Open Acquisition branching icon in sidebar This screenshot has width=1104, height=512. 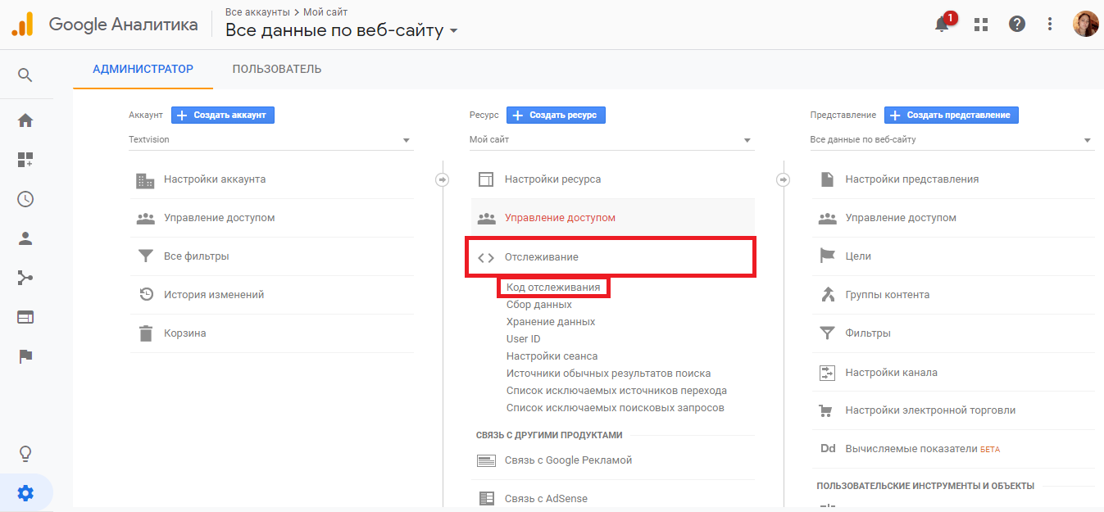click(25, 278)
